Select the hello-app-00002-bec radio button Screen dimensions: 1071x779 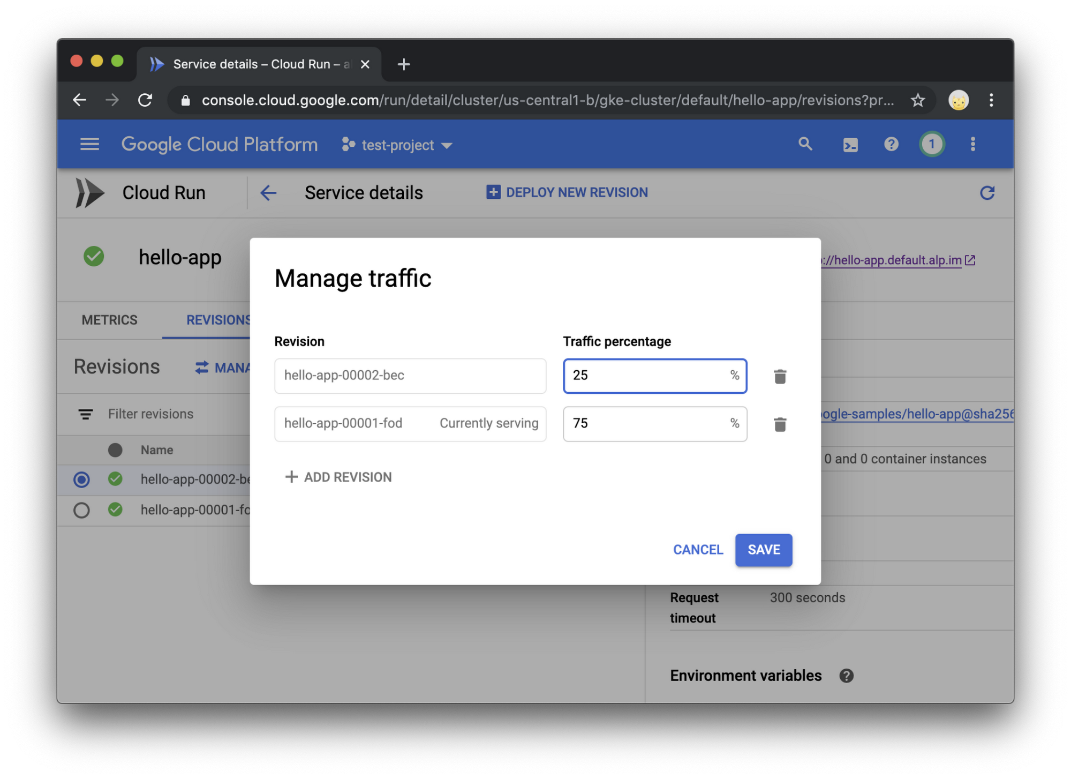[81, 478]
